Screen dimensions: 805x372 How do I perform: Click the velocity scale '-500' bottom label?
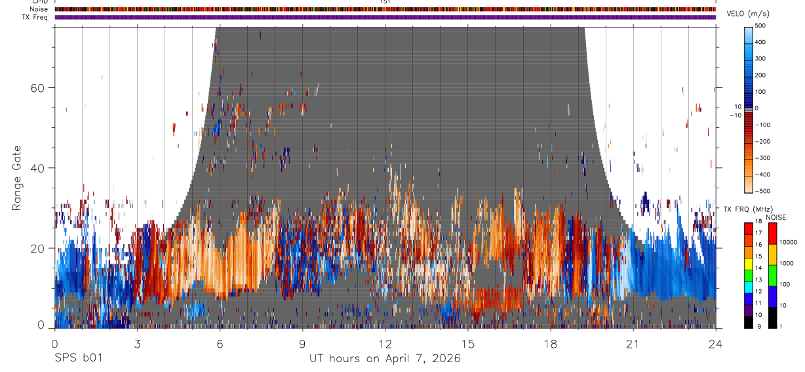coord(762,191)
